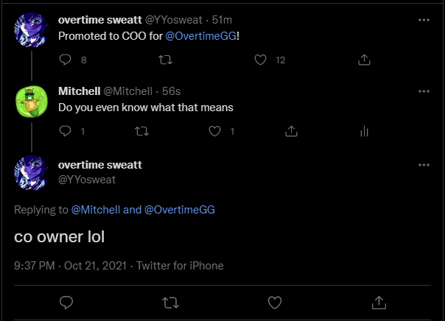Reply to Mitchell's tweet
Screen dimensions: 445x321
[x=66, y=132]
